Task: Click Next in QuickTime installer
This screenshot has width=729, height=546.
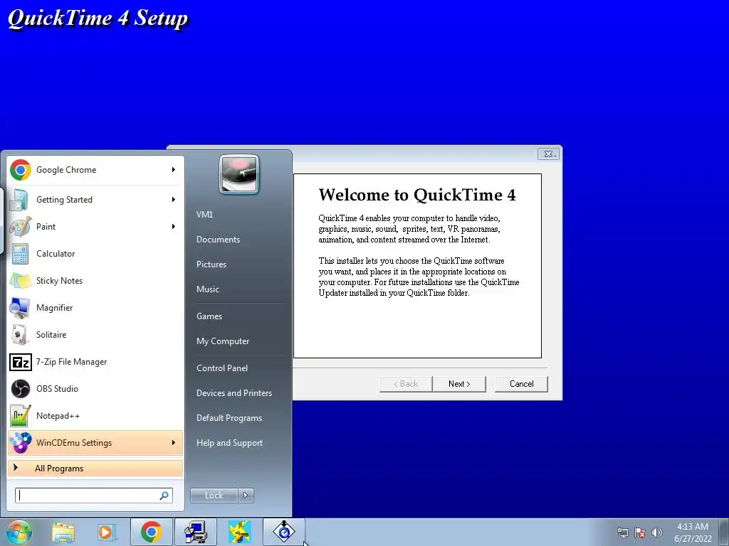Action: tap(459, 384)
